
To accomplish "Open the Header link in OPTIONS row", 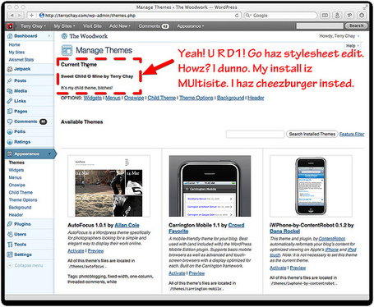I will coord(256,98).
